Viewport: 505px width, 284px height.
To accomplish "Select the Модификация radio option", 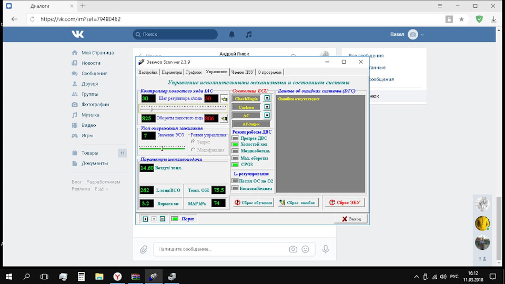I will 193,150.
